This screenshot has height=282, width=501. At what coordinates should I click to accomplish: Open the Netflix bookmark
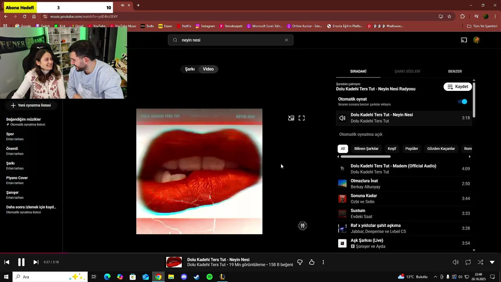(184, 26)
